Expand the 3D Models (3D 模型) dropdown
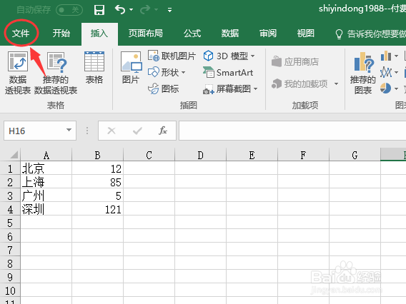 coord(253,56)
